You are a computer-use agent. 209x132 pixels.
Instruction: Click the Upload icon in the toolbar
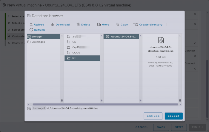(x=31, y=25)
